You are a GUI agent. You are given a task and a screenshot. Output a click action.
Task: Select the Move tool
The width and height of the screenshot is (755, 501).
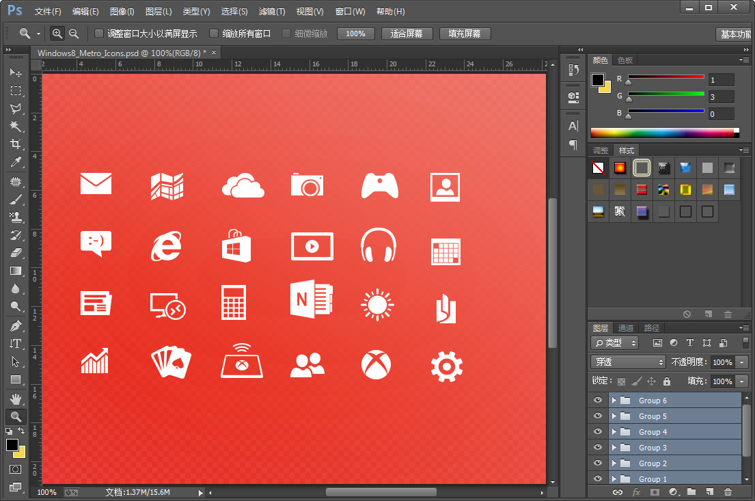pos(16,72)
